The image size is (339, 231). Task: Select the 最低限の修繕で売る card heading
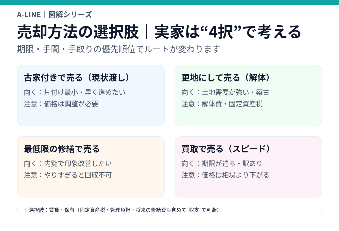pyautogui.click(x=62, y=149)
